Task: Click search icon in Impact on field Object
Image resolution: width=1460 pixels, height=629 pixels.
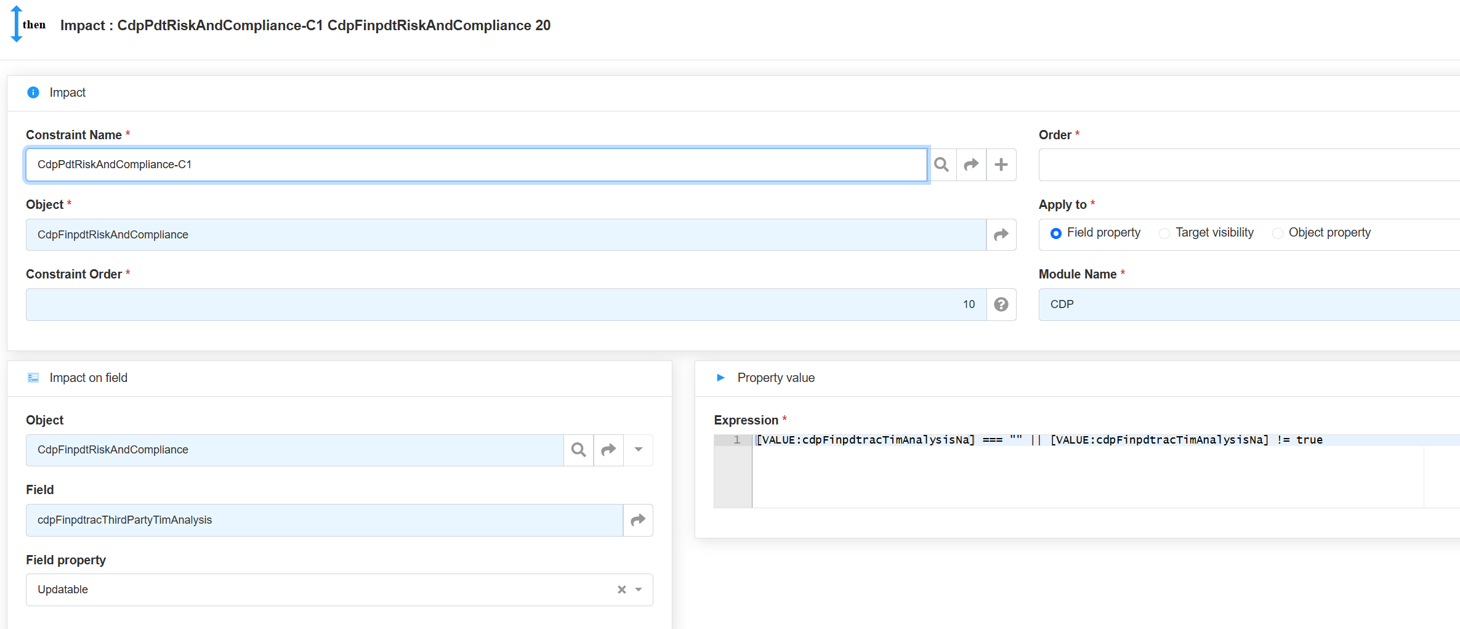Action: pyautogui.click(x=578, y=450)
